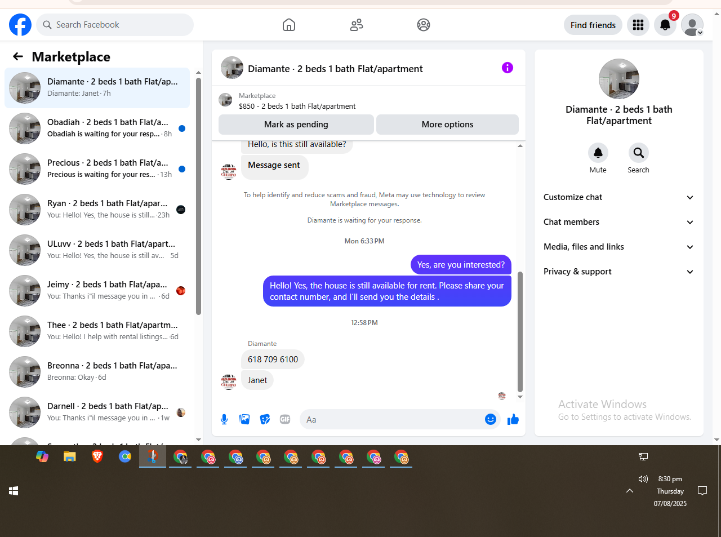Image resolution: width=721 pixels, height=537 pixels.
Task: Go to the Facebook Home feed
Action: coord(289,25)
